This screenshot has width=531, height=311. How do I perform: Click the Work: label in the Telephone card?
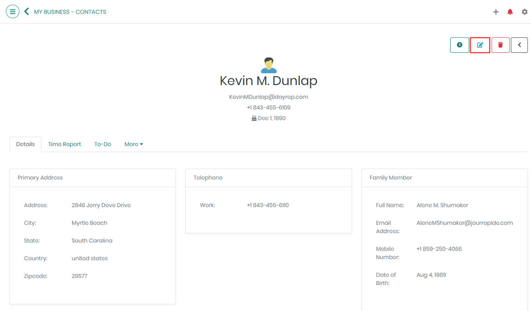pos(207,205)
